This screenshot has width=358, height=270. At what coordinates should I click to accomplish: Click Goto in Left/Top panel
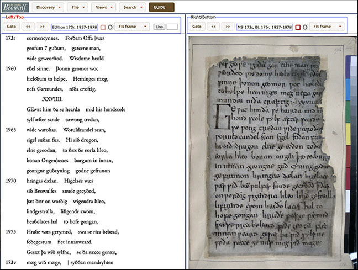12,27
